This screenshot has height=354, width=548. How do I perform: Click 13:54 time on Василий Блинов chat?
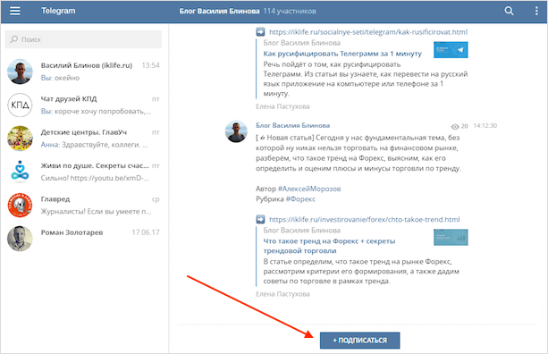150,65
